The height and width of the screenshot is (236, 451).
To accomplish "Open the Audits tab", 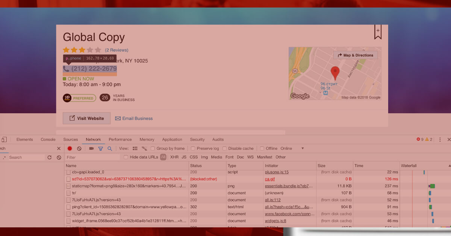I will pos(218,139).
